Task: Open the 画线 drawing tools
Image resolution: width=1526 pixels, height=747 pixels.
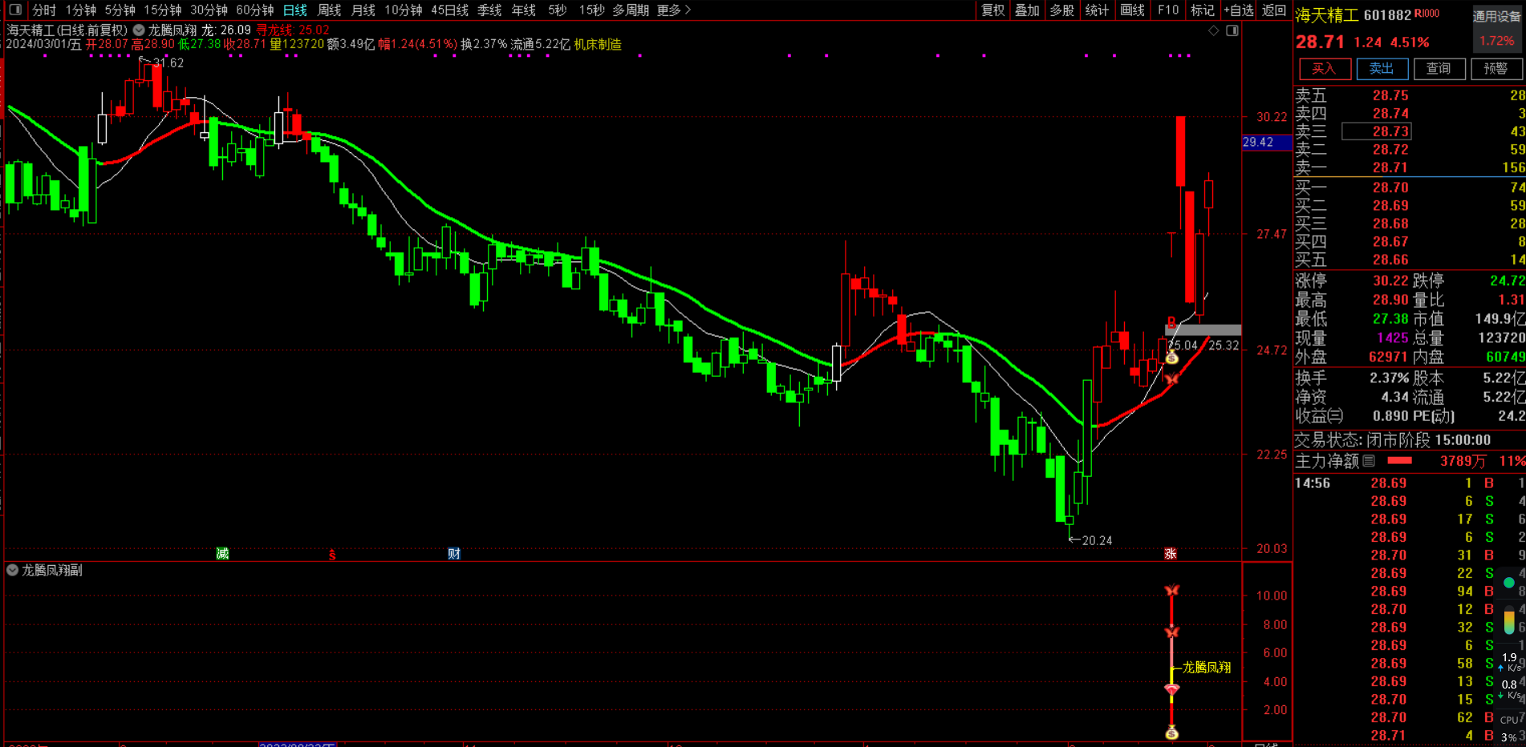Action: click(x=1133, y=10)
